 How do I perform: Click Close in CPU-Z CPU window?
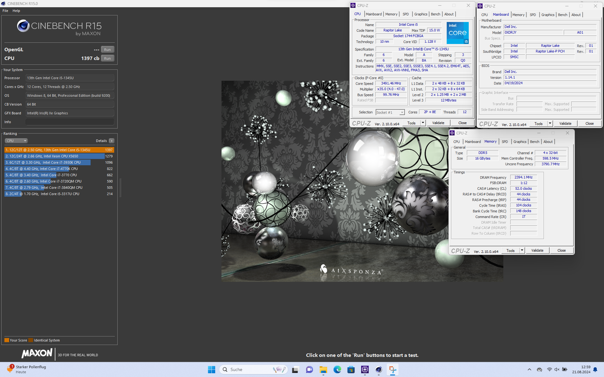coord(462,123)
